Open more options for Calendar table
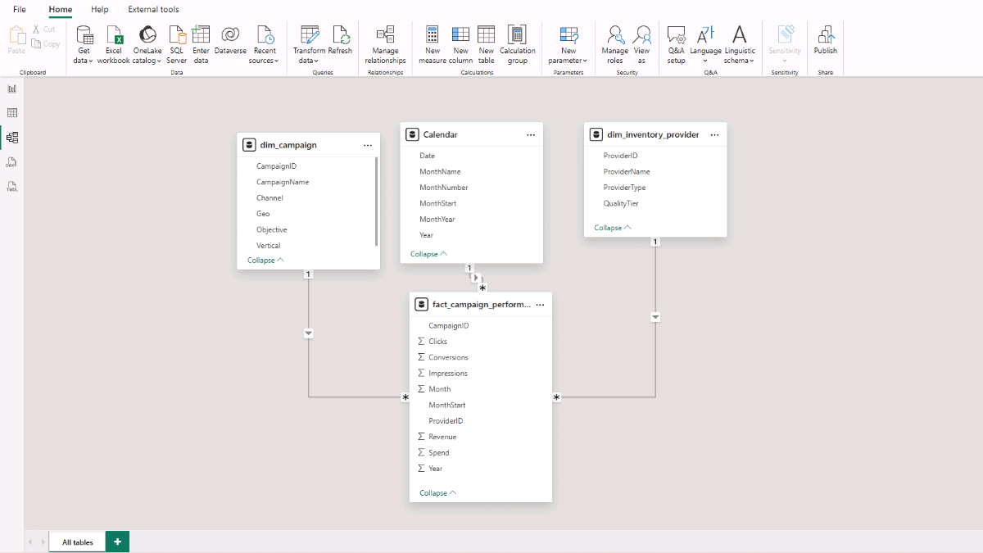The image size is (983, 553). click(531, 134)
